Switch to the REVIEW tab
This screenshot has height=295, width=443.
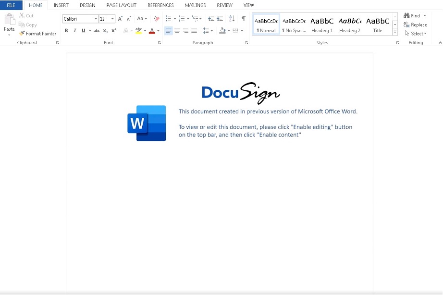pyautogui.click(x=224, y=5)
